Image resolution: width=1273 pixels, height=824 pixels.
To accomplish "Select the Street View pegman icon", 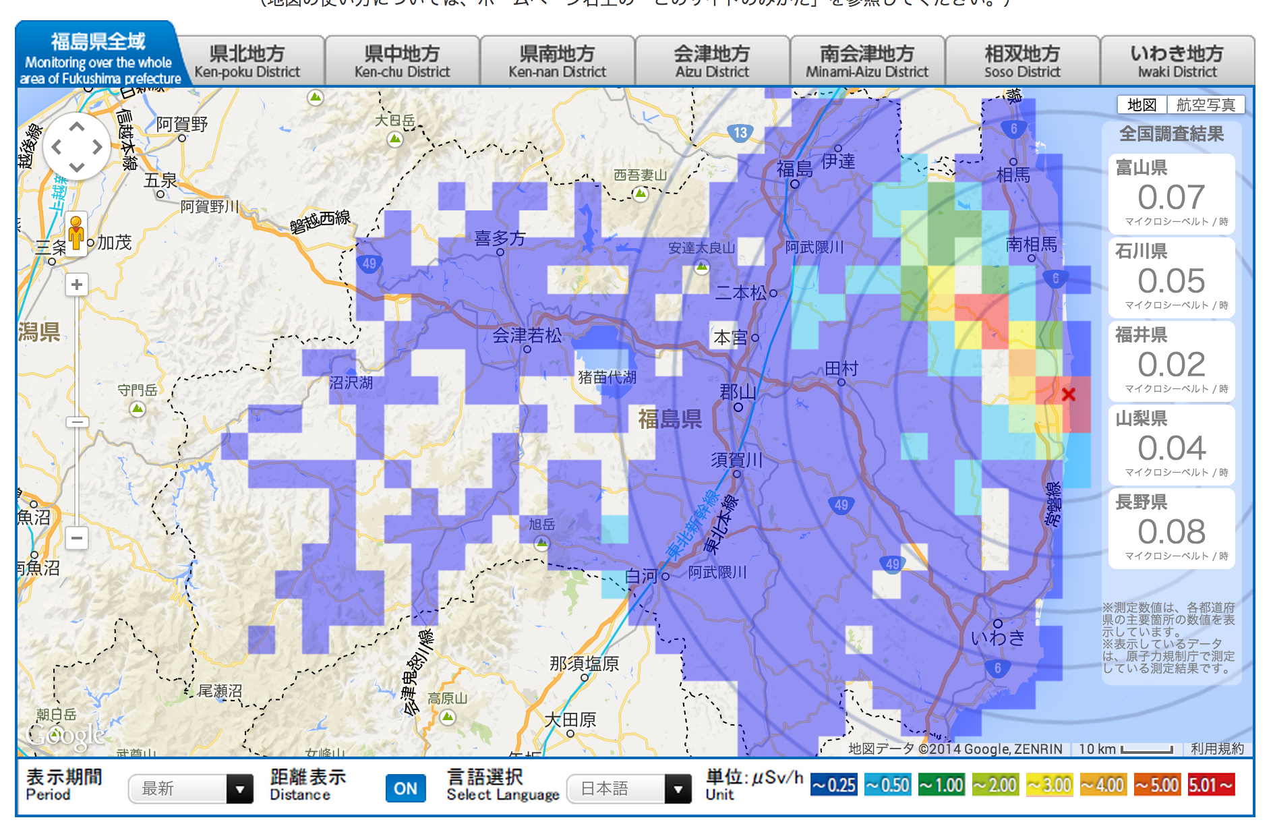I will 76,233.
